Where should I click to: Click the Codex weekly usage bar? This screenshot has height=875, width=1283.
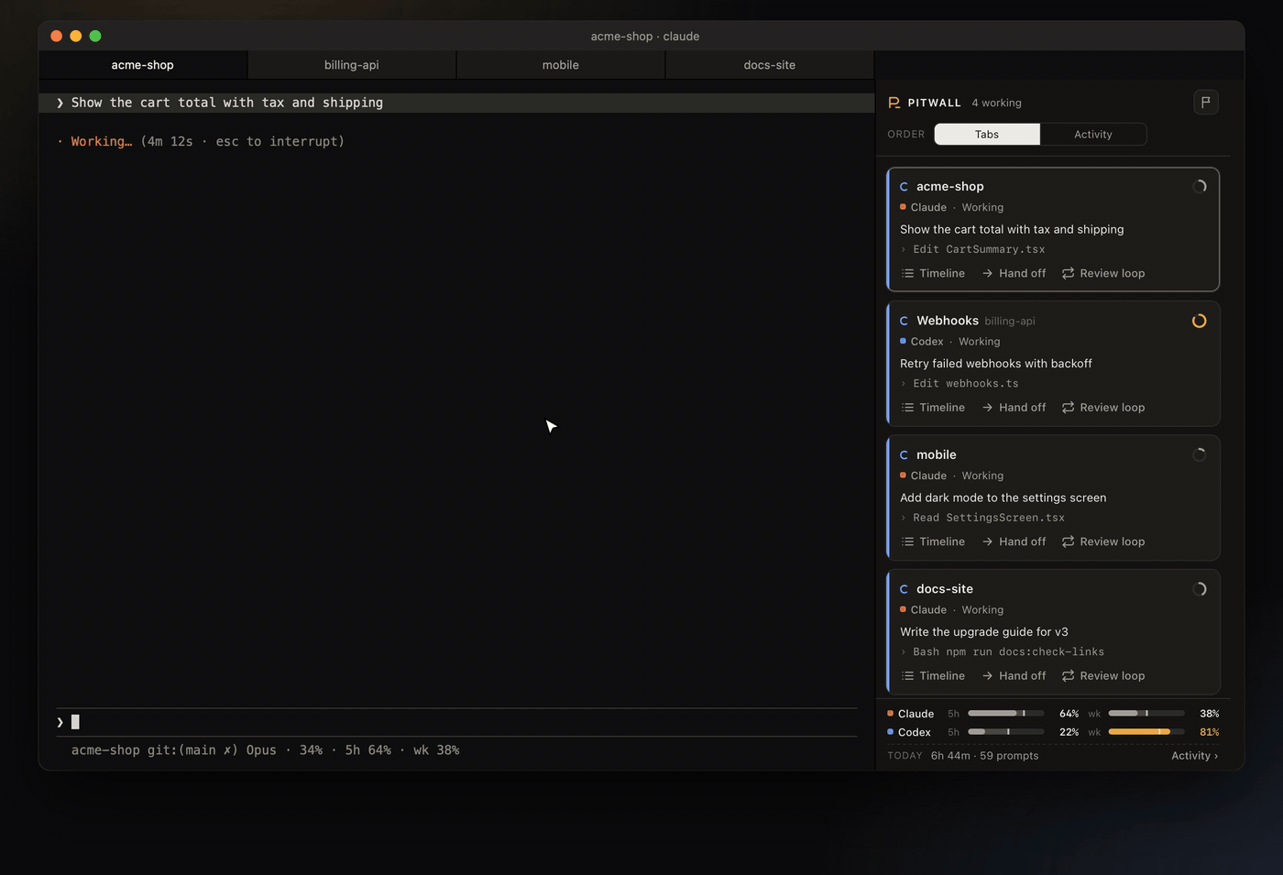point(1146,732)
